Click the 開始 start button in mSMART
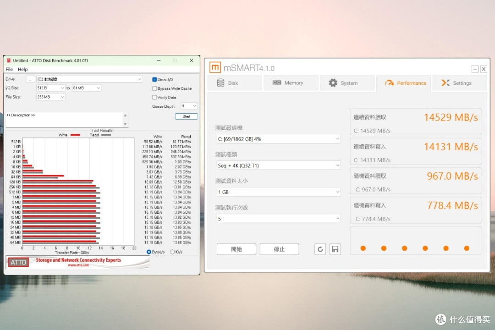The height and width of the screenshot is (330, 495). click(x=236, y=249)
